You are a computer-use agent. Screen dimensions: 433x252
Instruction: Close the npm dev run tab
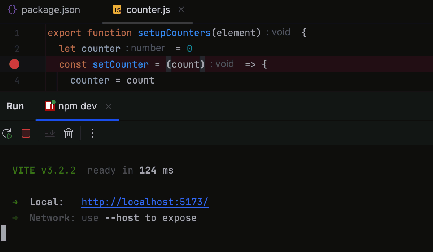108,106
